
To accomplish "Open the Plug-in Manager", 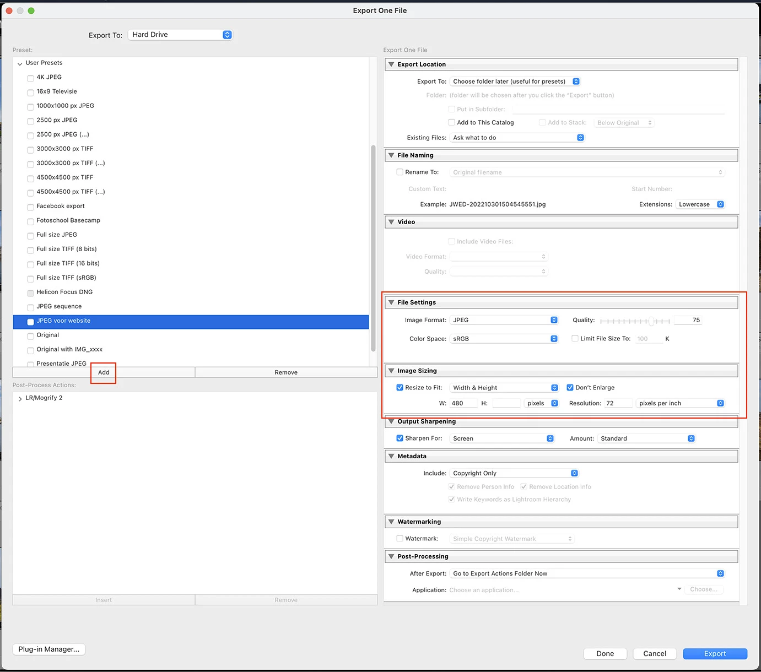I will [x=49, y=649].
